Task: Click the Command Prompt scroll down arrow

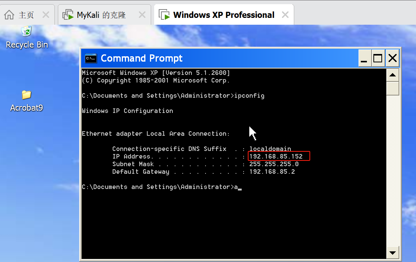Action: pos(393,253)
